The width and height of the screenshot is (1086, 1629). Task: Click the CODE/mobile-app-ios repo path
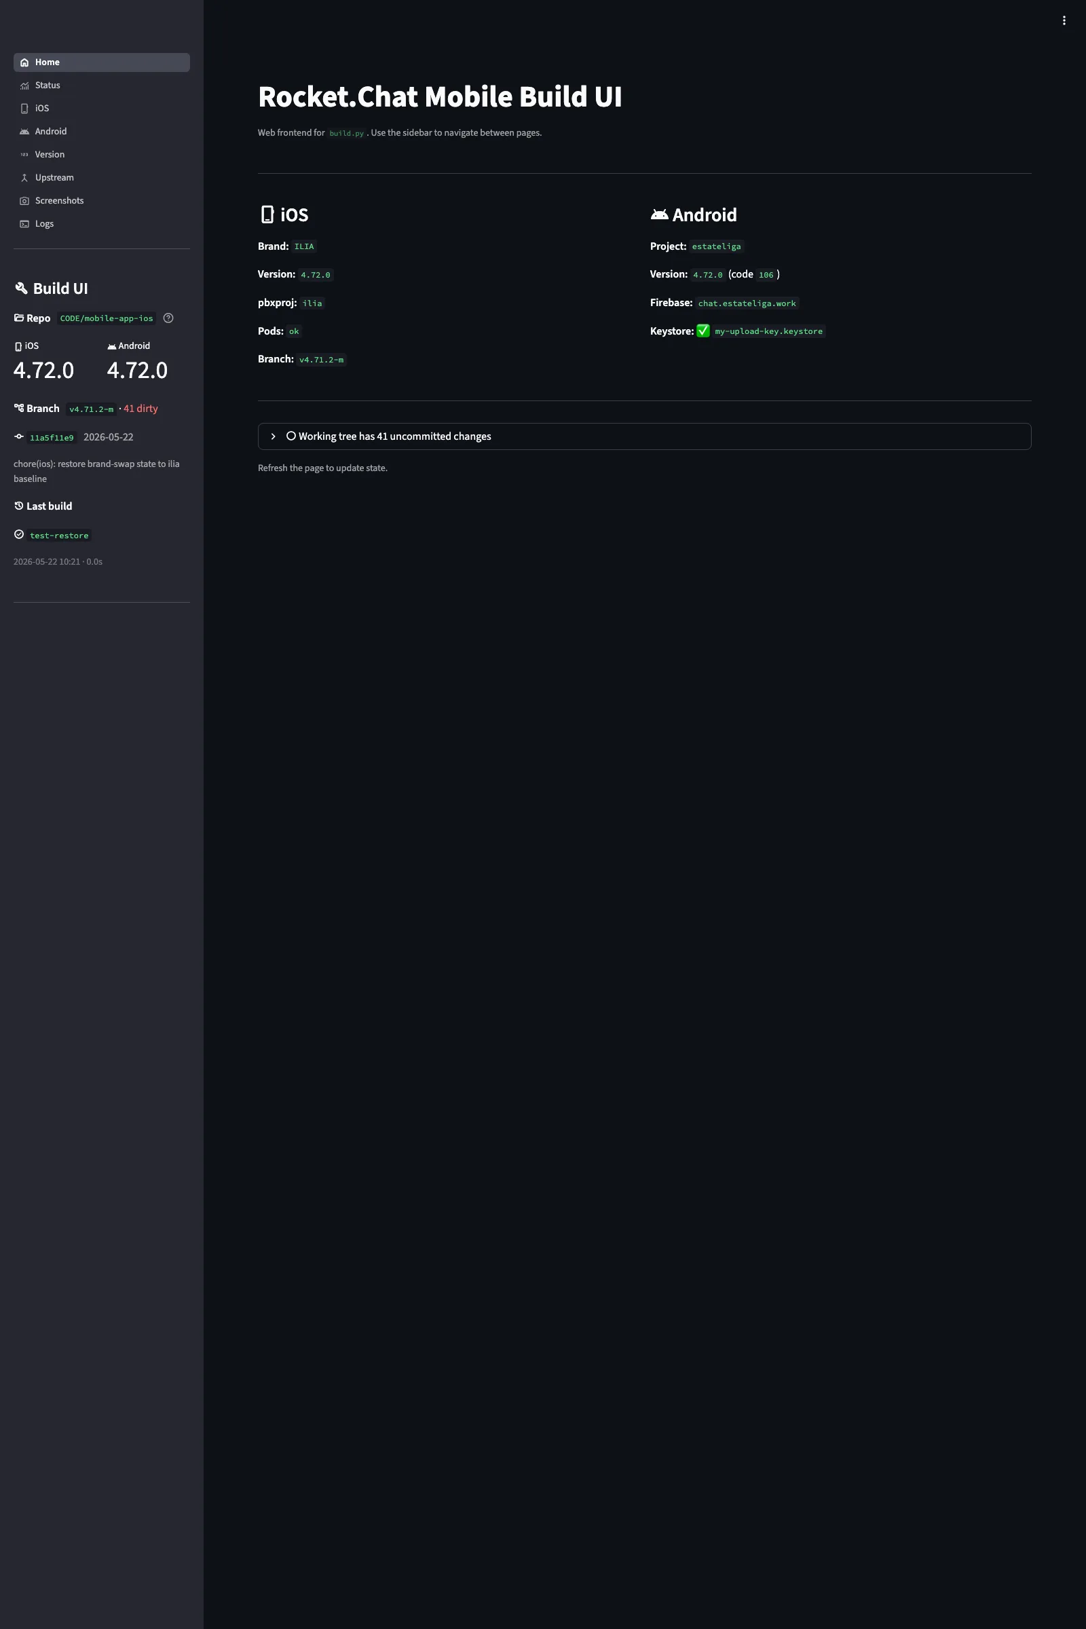(x=107, y=318)
